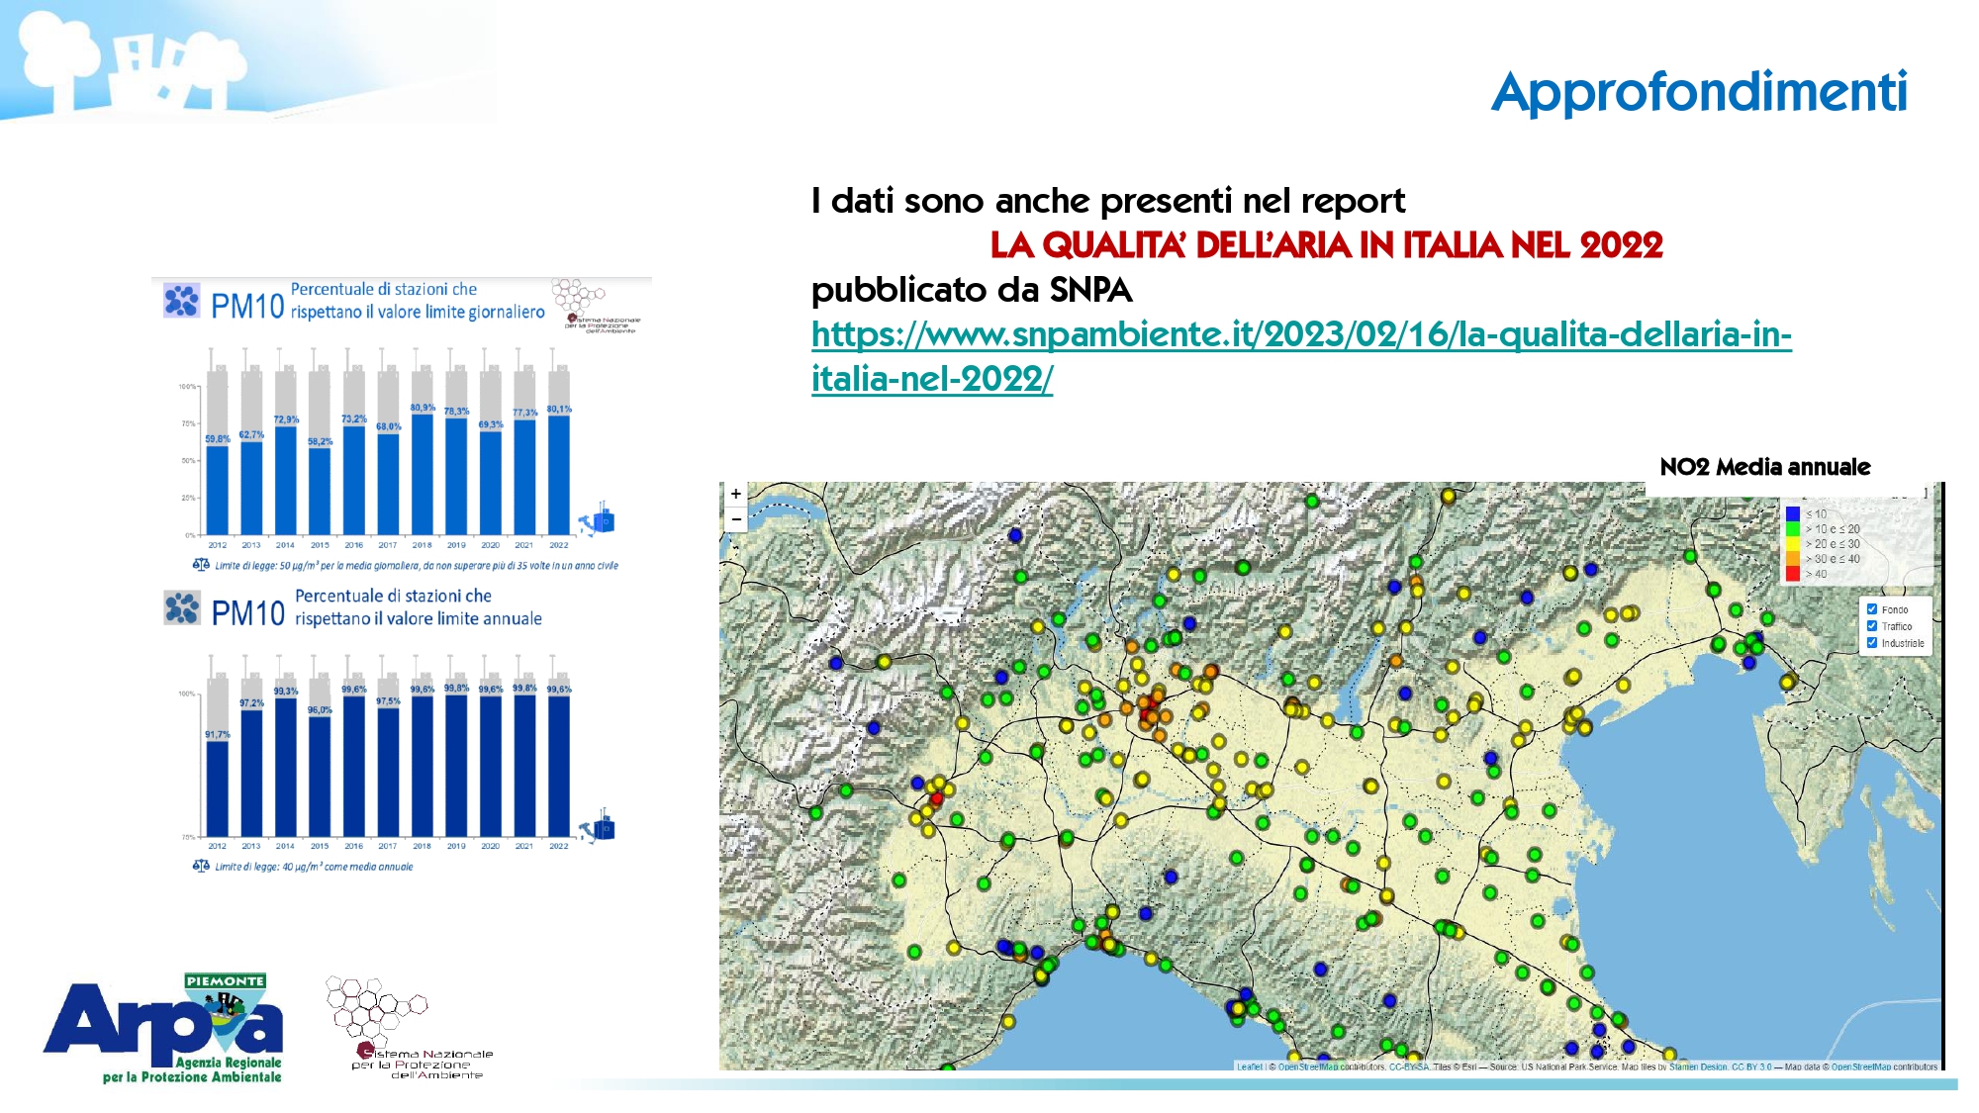Disable the Industriale stations checkbox
This screenshot has height=1113, width=1979.
tap(1872, 643)
